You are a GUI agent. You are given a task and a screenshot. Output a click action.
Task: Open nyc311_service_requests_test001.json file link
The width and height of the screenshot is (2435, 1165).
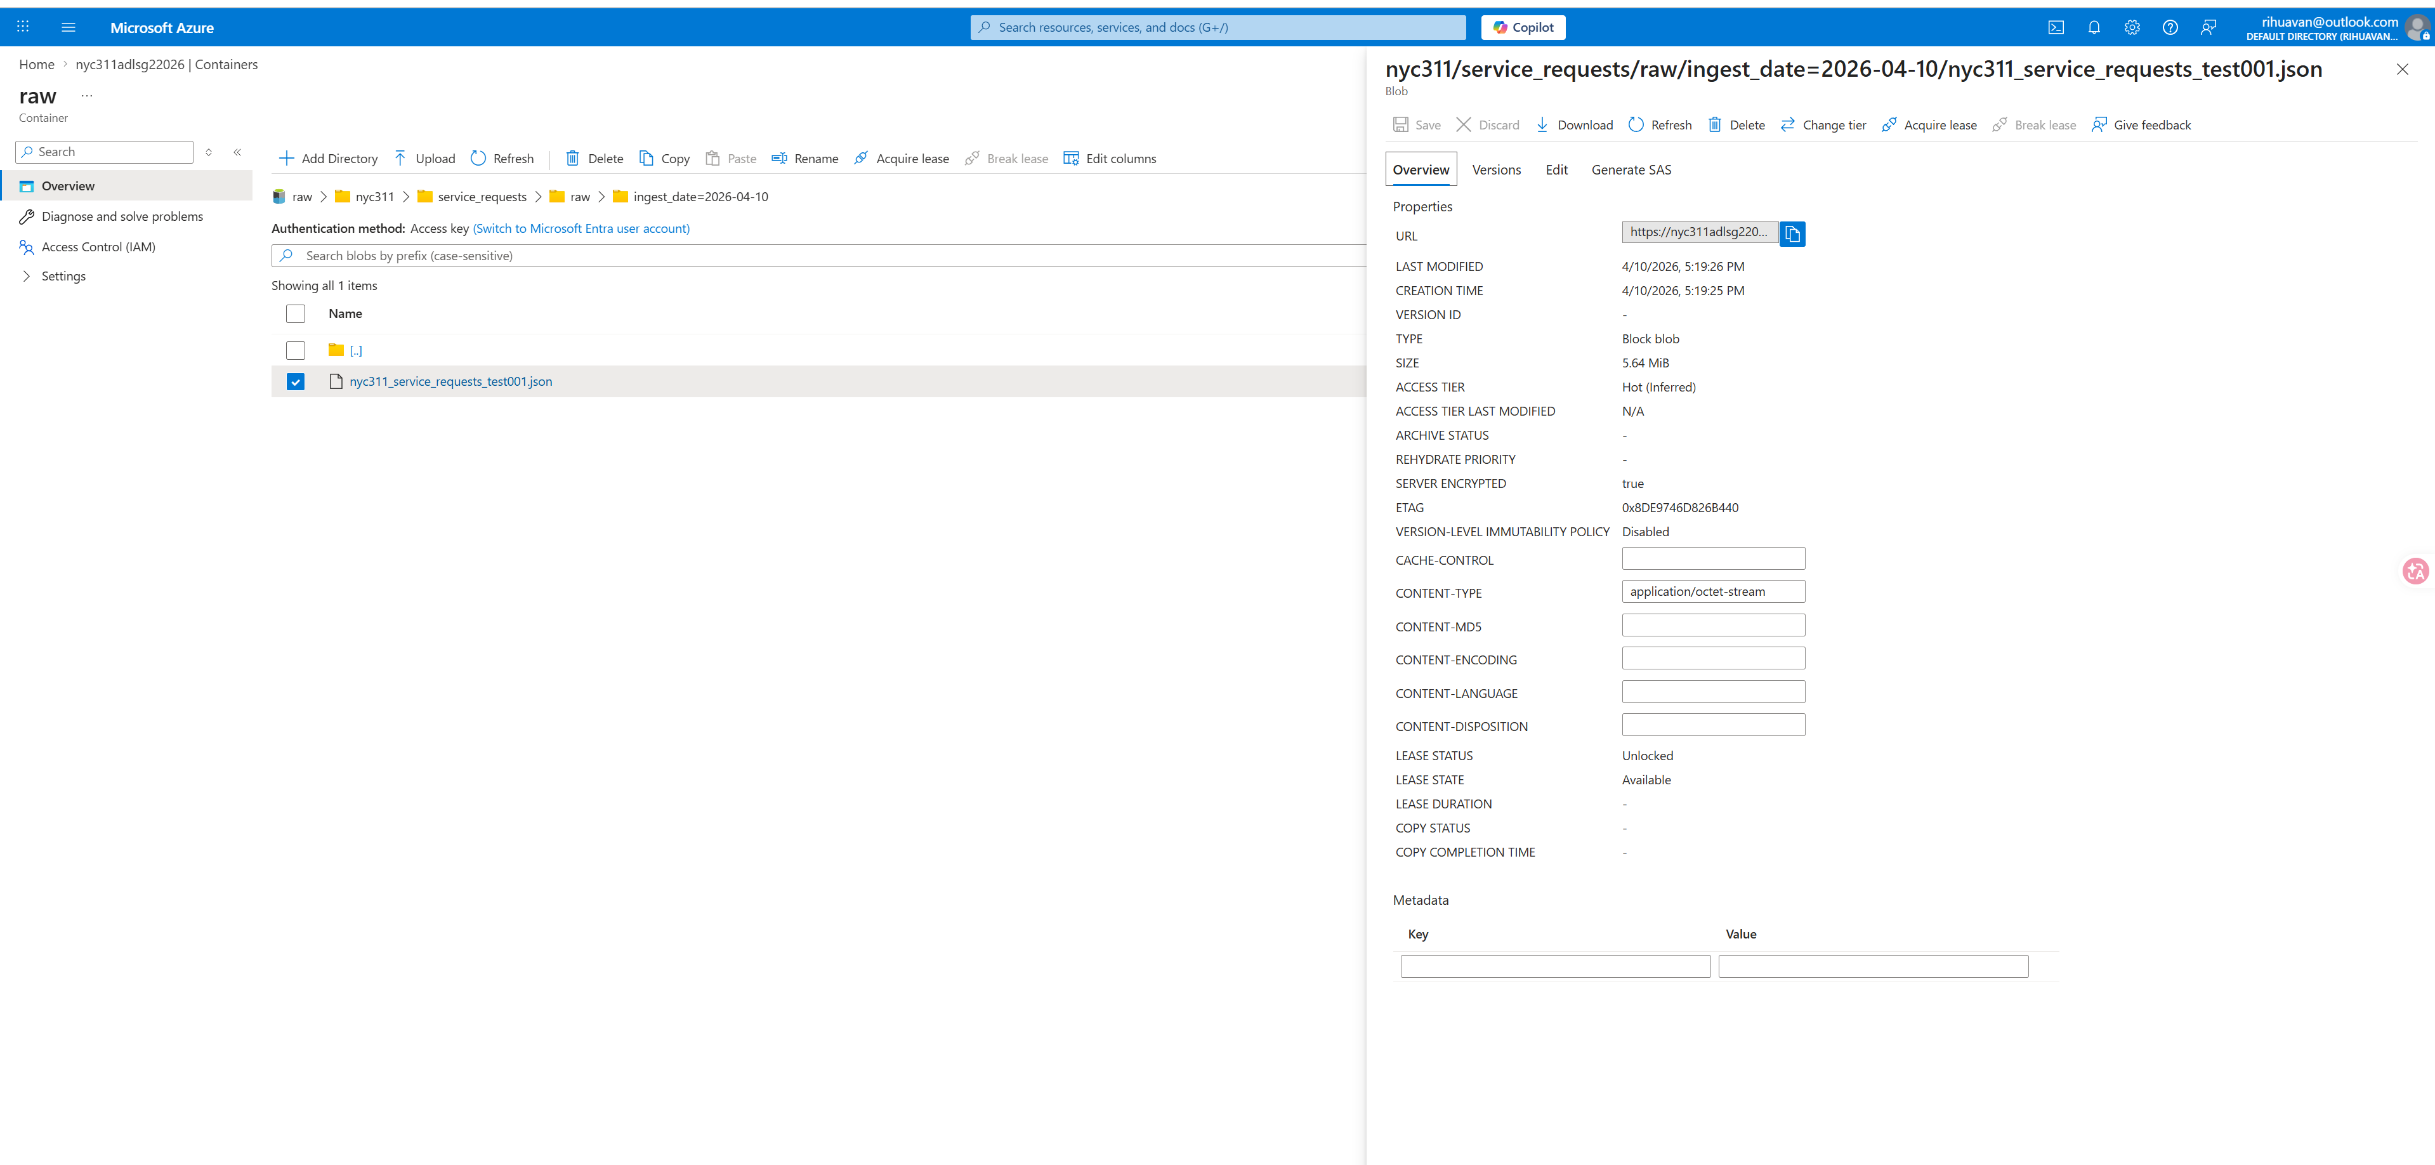450,382
